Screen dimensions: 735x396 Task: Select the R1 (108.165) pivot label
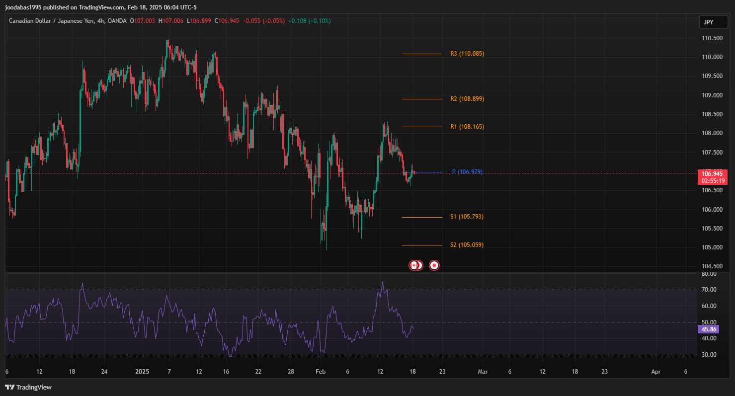click(467, 127)
